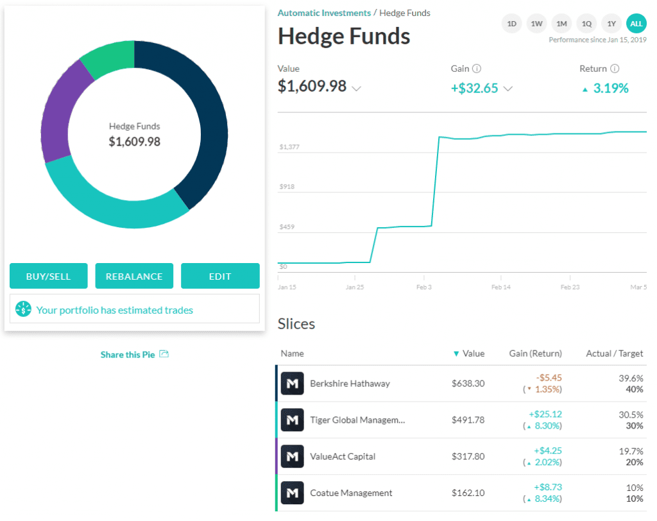The image size is (657, 521).
Task: Click the $638.30 value cell
Action: click(x=468, y=383)
